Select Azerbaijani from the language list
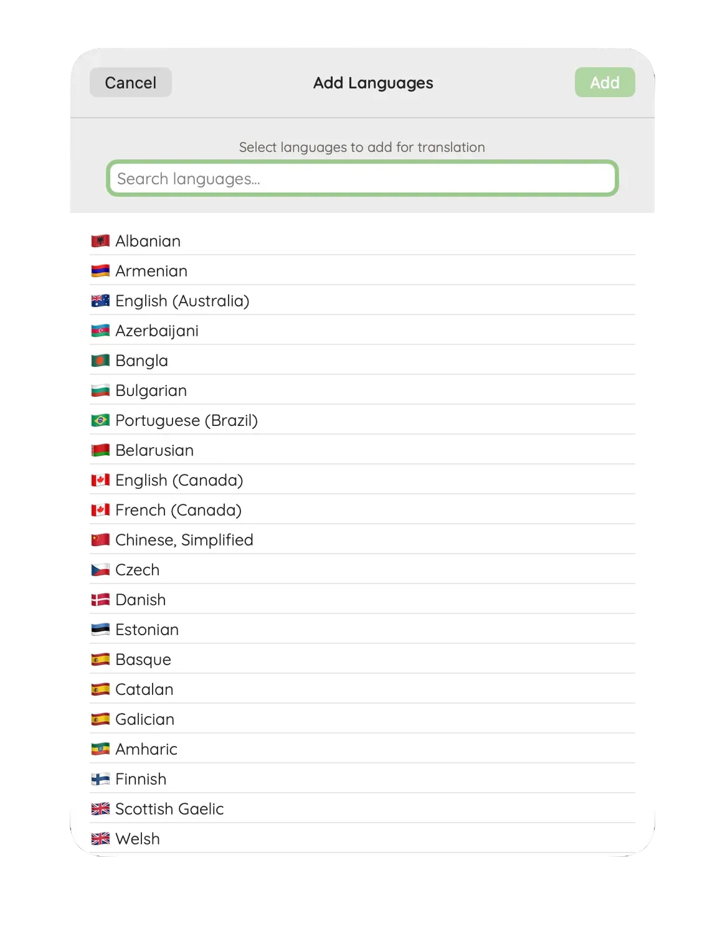The width and height of the screenshot is (725, 949). pos(362,331)
